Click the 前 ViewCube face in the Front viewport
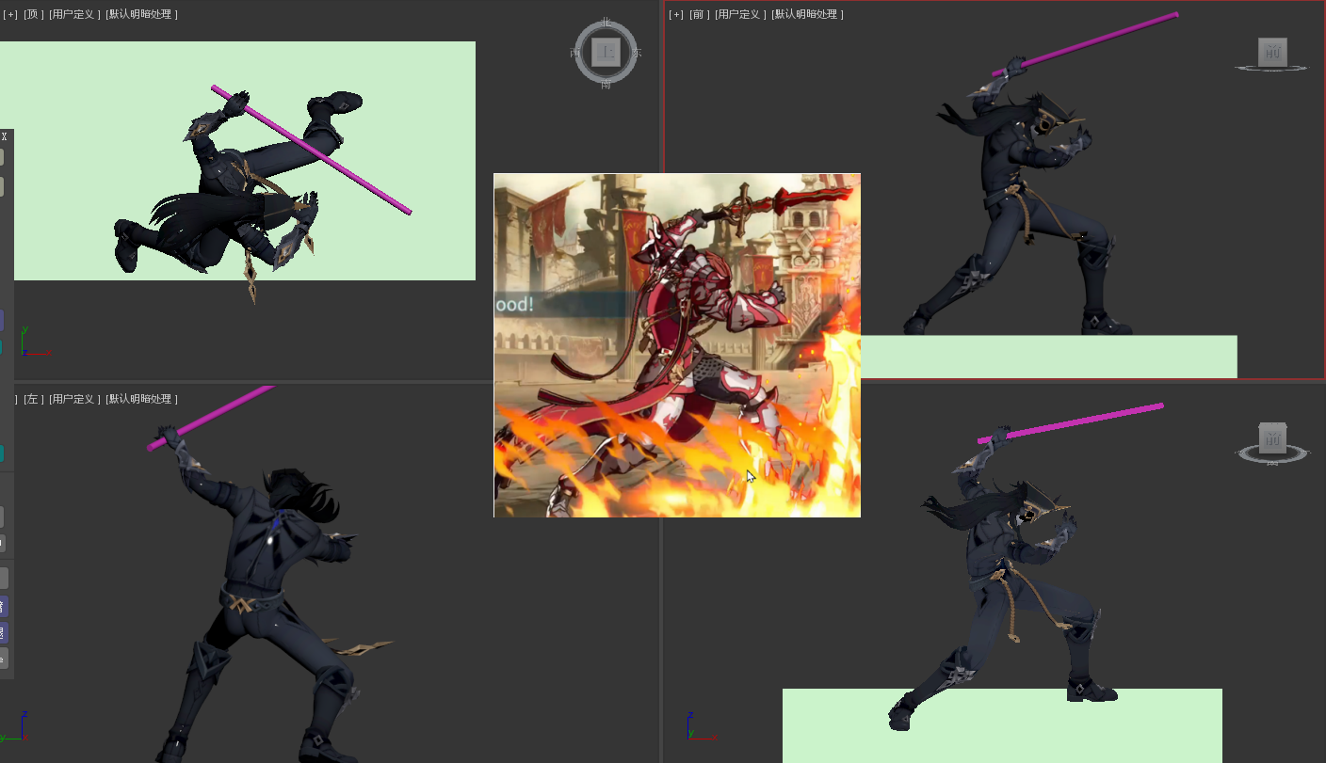 (x=1272, y=52)
